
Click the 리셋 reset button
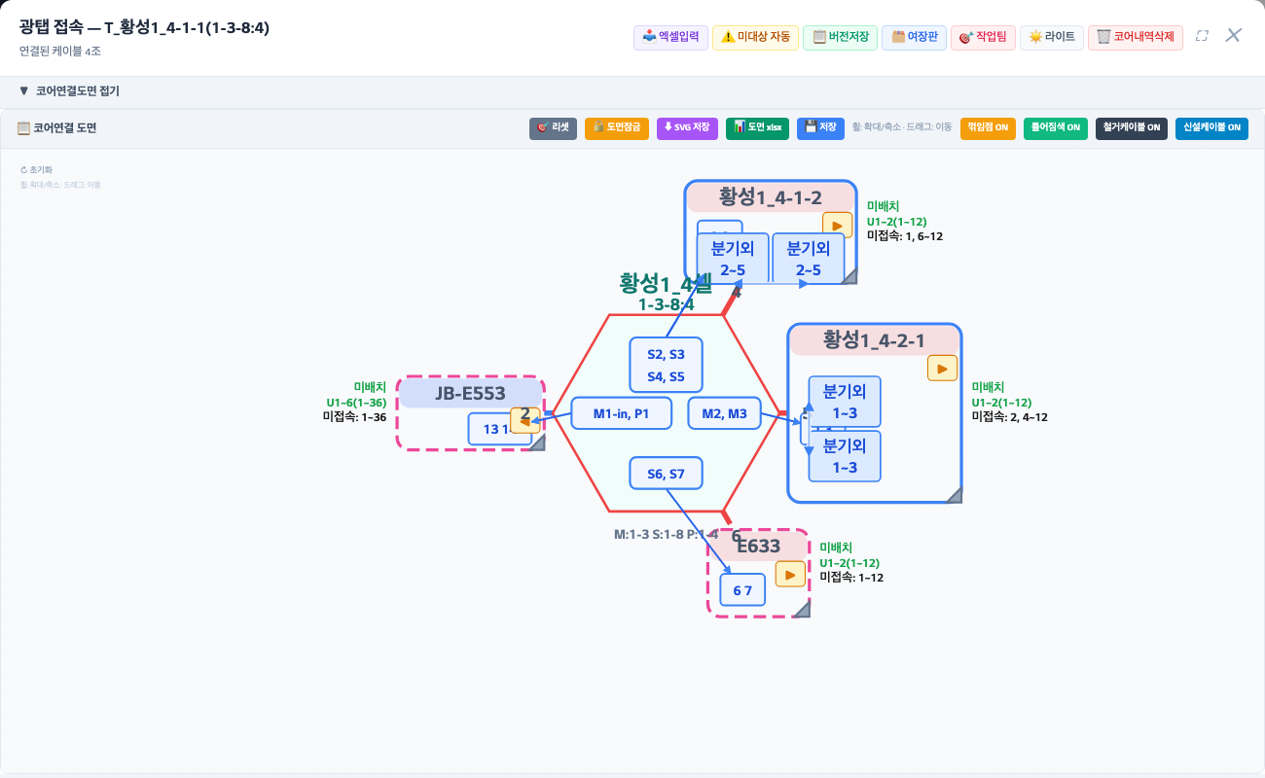[x=553, y=127]
